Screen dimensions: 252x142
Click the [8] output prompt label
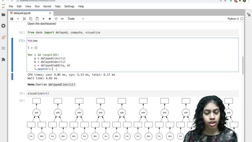(22, 101)
